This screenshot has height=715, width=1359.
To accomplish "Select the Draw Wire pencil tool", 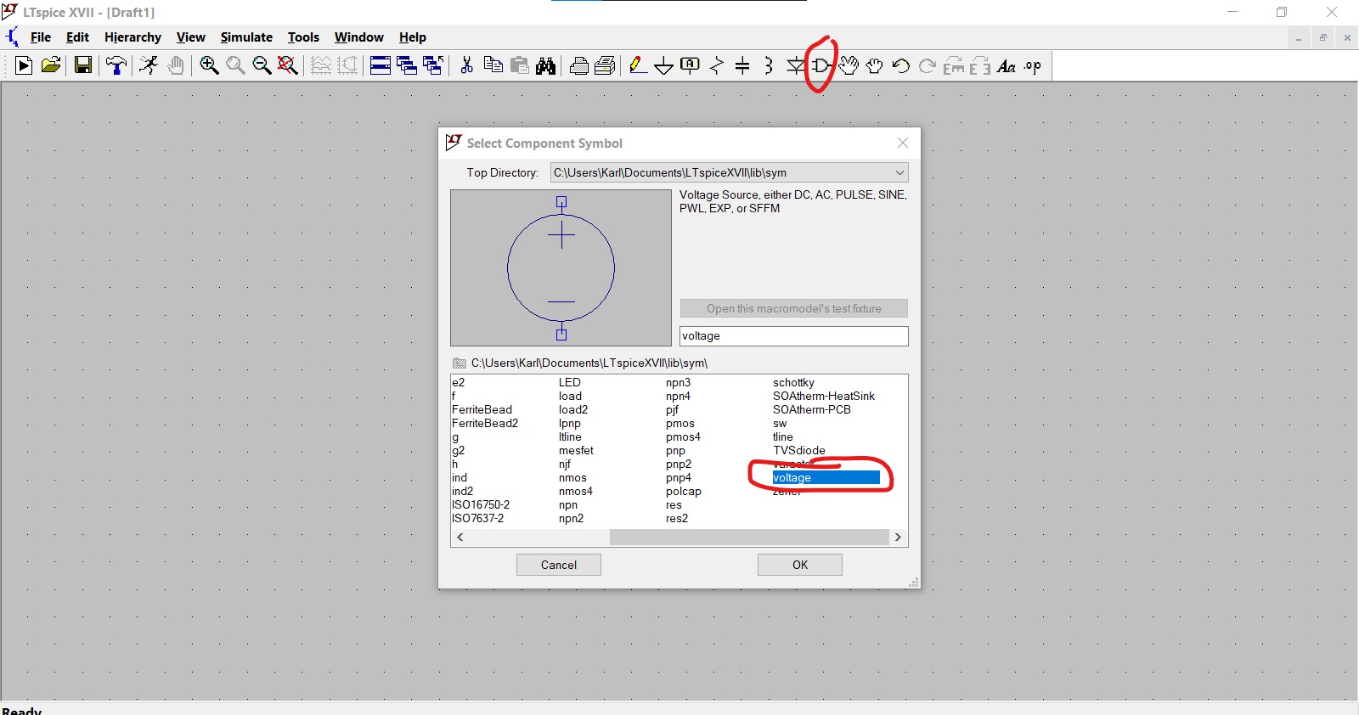I will pyautogui.click(x=638, y=65).
